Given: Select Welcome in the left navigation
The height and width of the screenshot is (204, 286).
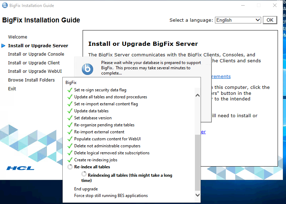Looking at the screenshot, I should point(18,37).
